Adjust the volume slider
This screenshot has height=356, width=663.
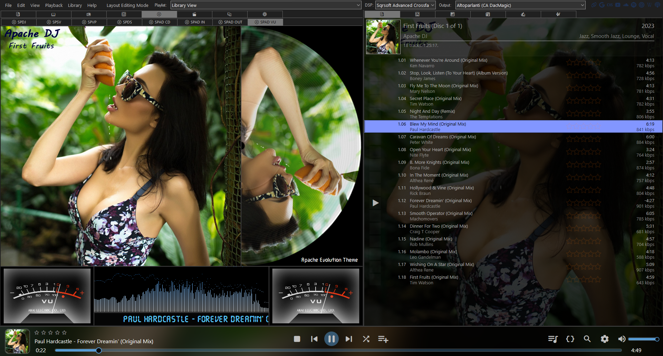click(644, 339)
